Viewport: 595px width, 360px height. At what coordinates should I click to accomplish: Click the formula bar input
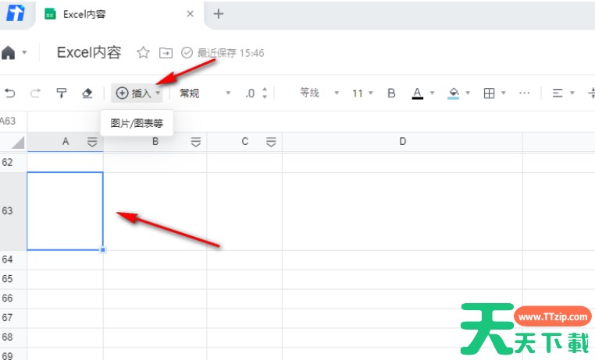[311, 121]
